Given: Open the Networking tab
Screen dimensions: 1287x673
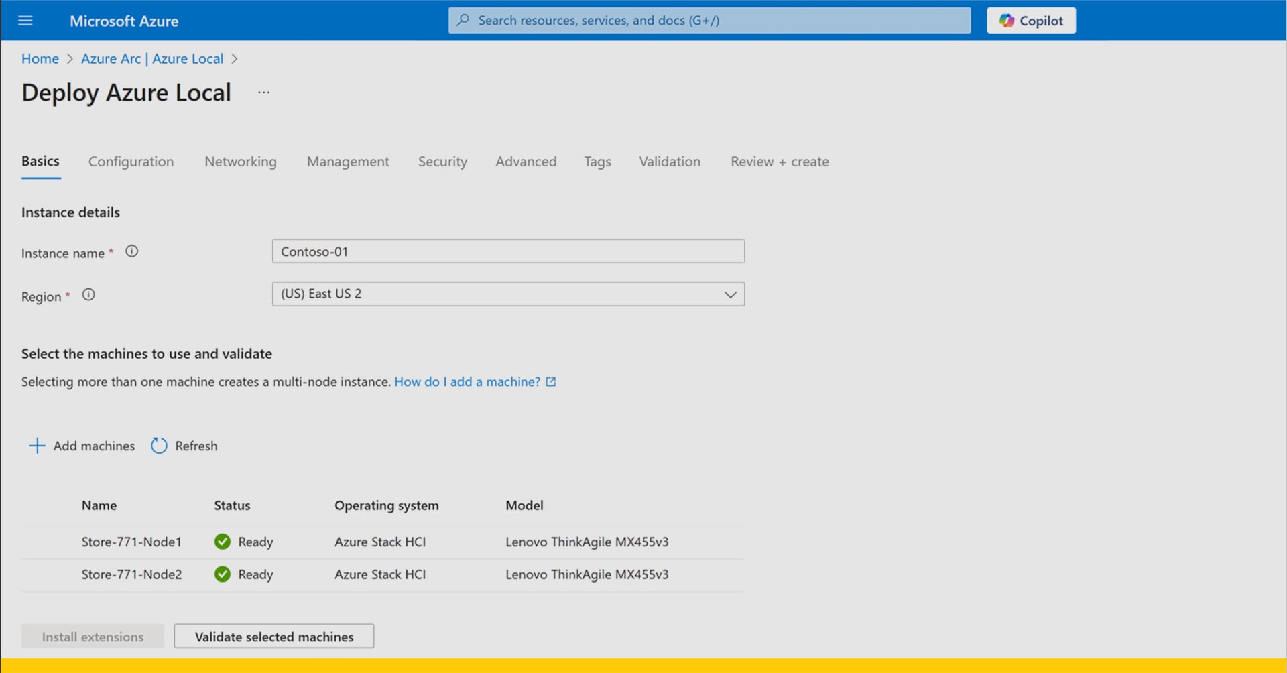Looking at the screenshot, I should click(241, 162).
